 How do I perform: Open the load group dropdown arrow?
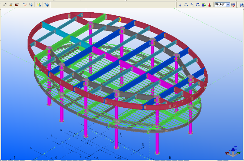click(x=228, y=5)
